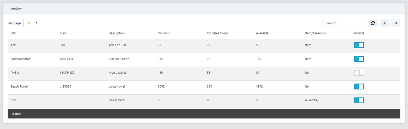Click Available value 130
408x129 pixels.
coord(259,59)
